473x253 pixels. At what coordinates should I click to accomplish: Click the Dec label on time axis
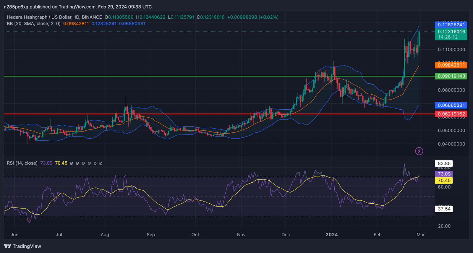click(x=286, y=235)
